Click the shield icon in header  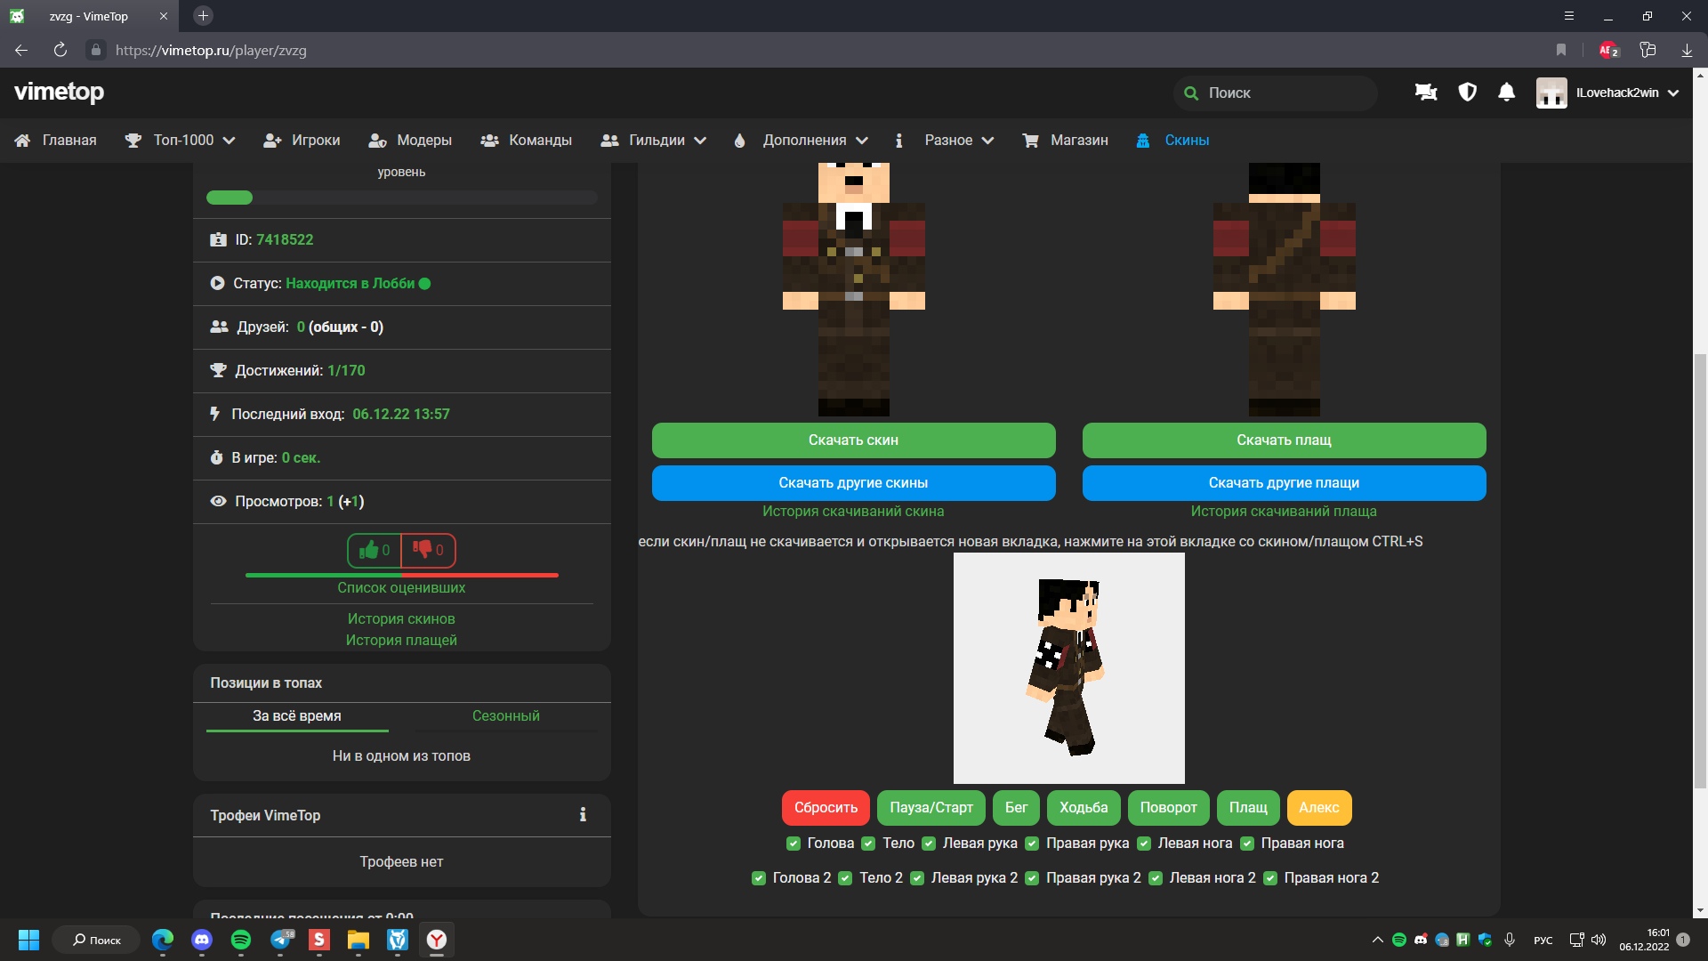1467,93
